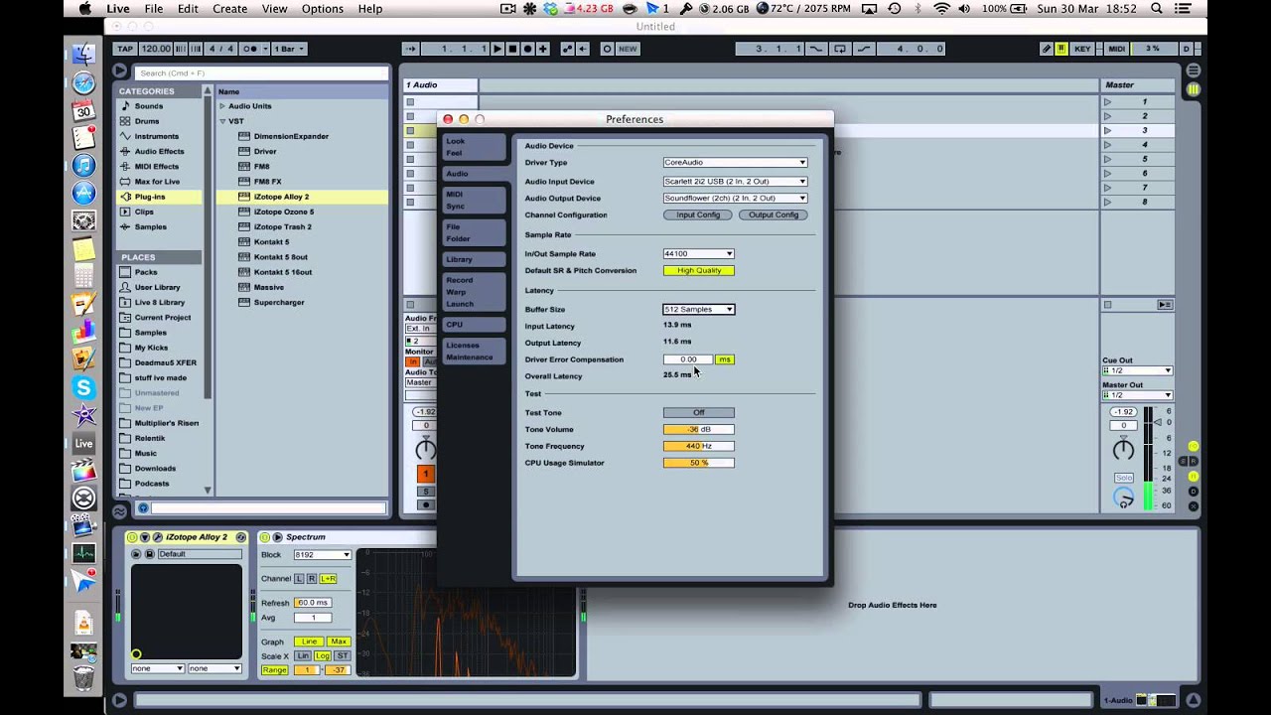
Task: Toggle the Key Map Mode switch
Action: click(1082, 49)
